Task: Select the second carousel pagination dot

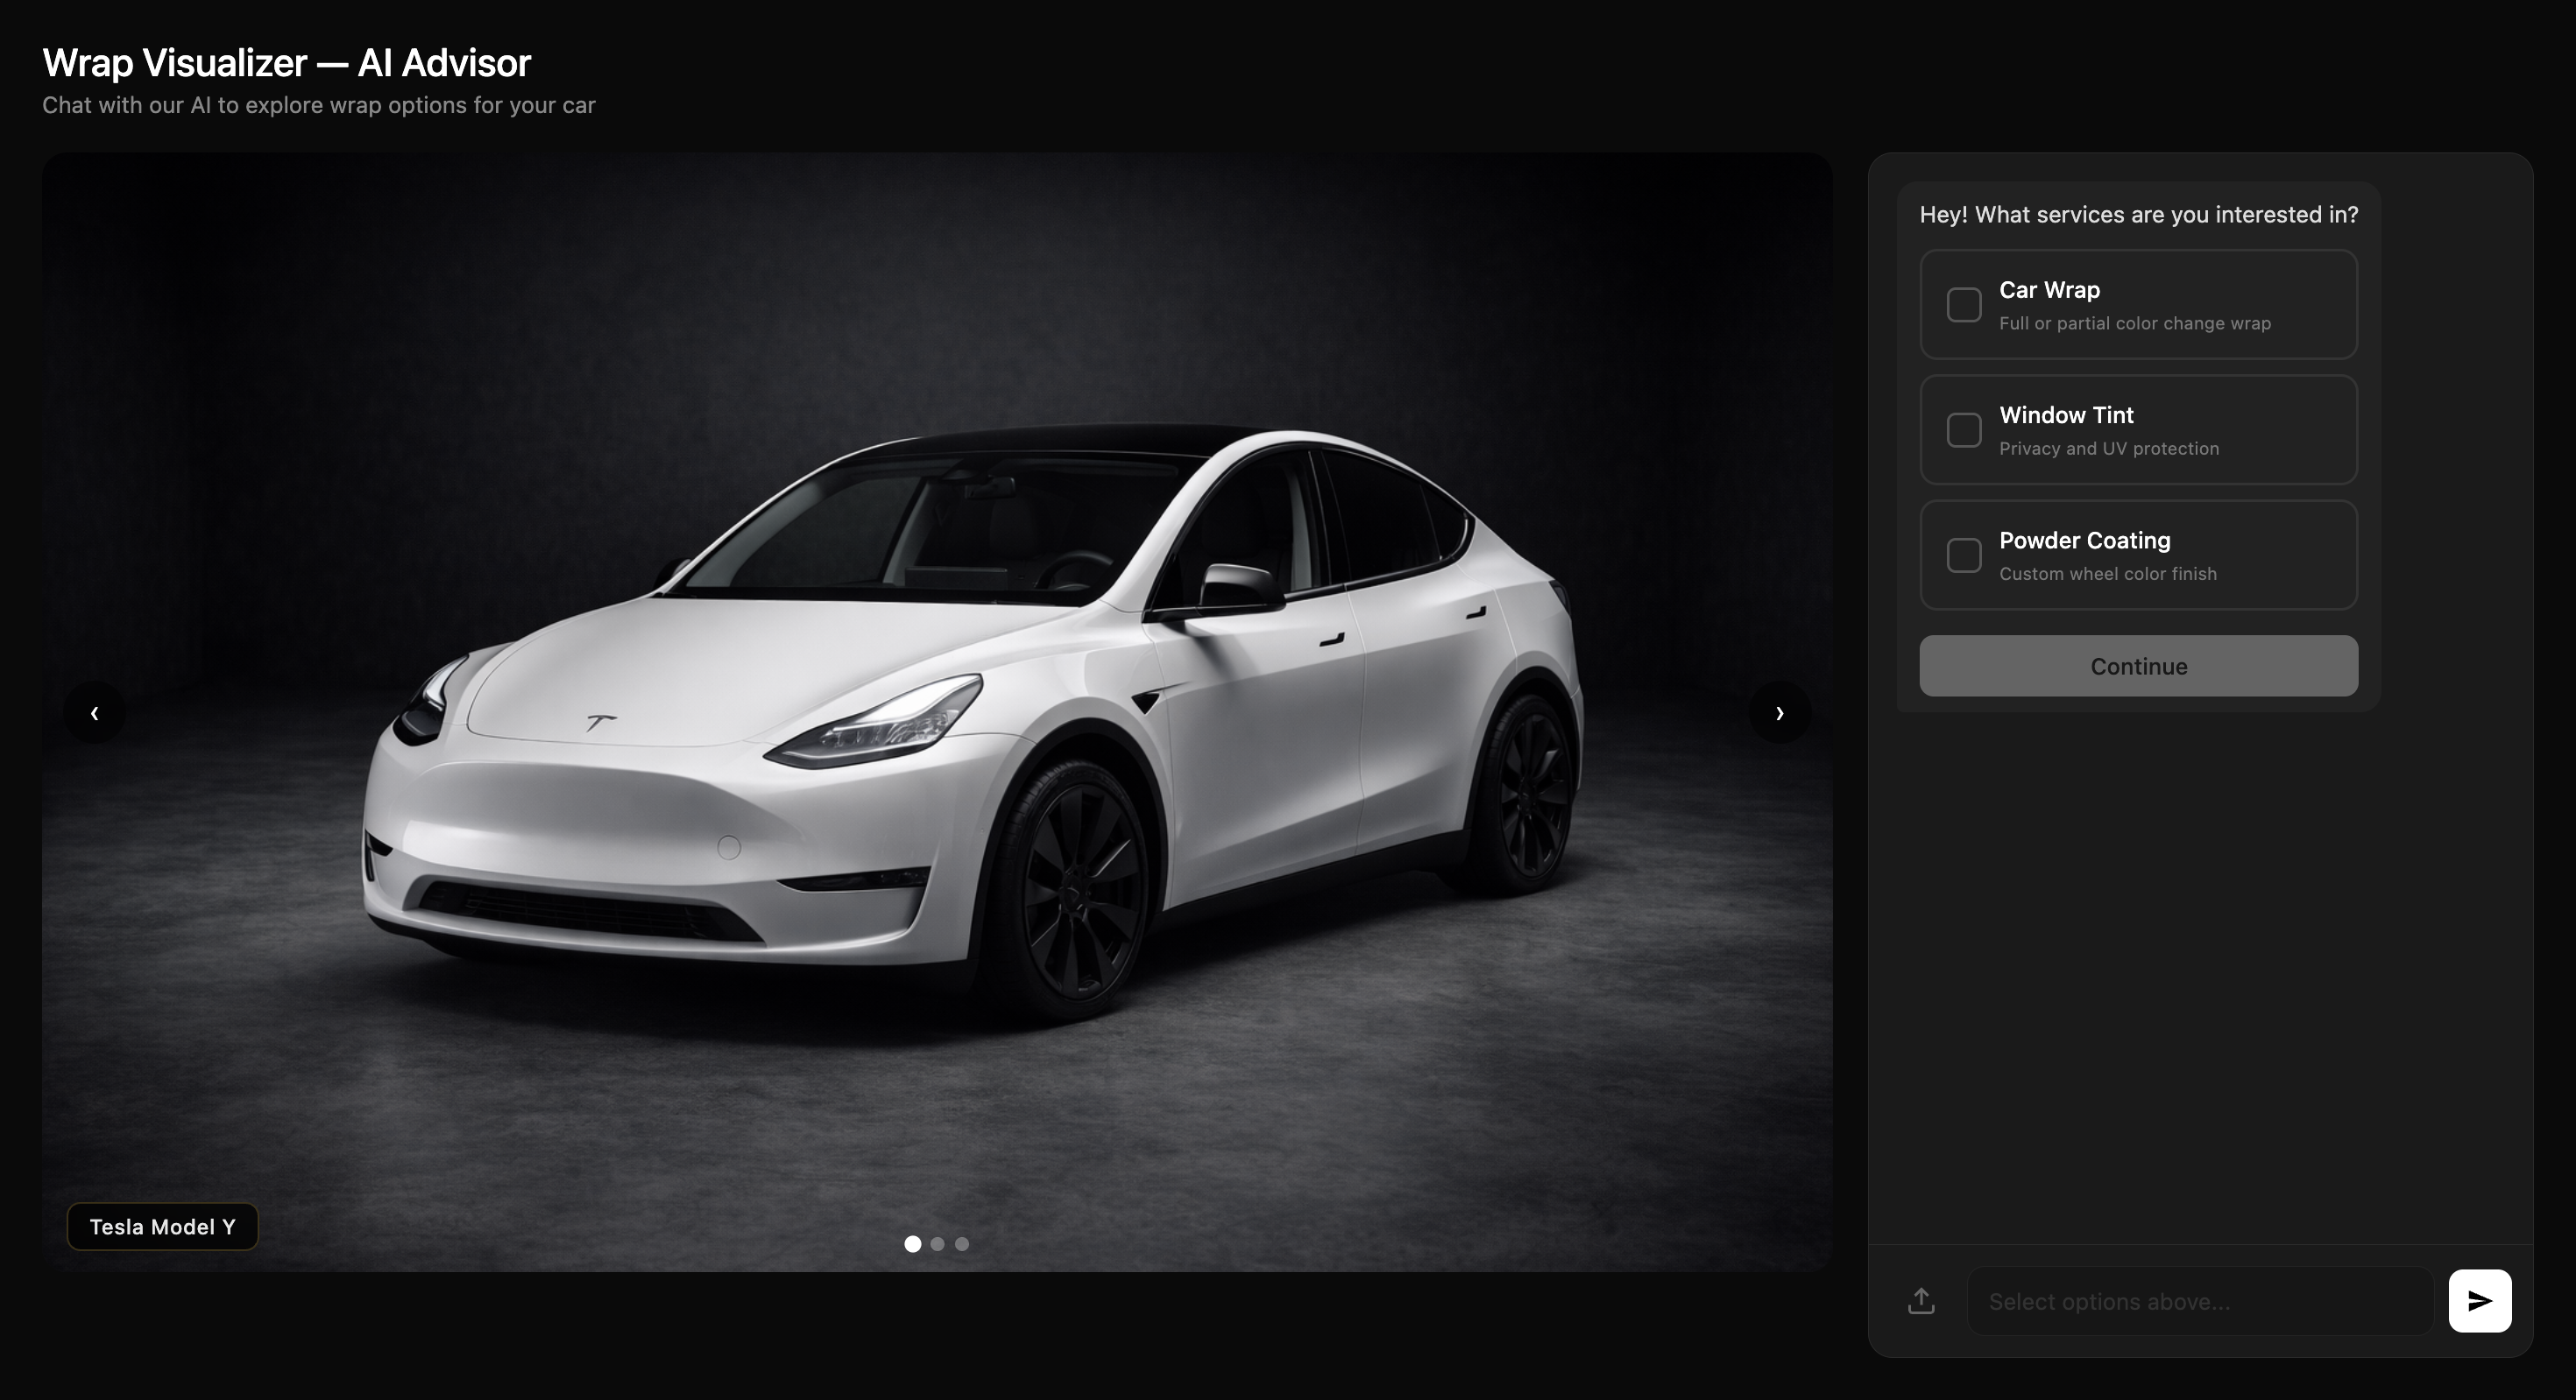Action: pyautogui.click(x=937, y=1243)
